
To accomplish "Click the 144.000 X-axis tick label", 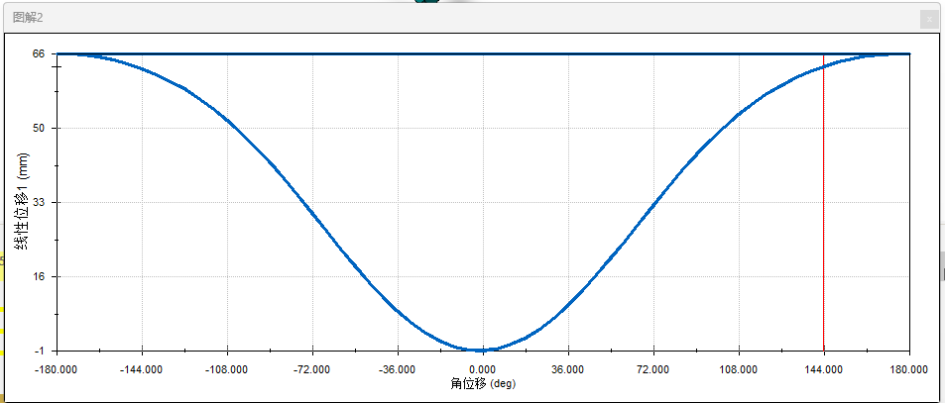I will pos(824,368).
